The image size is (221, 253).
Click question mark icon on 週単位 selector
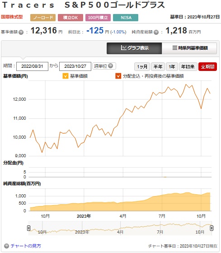(110, 66)
